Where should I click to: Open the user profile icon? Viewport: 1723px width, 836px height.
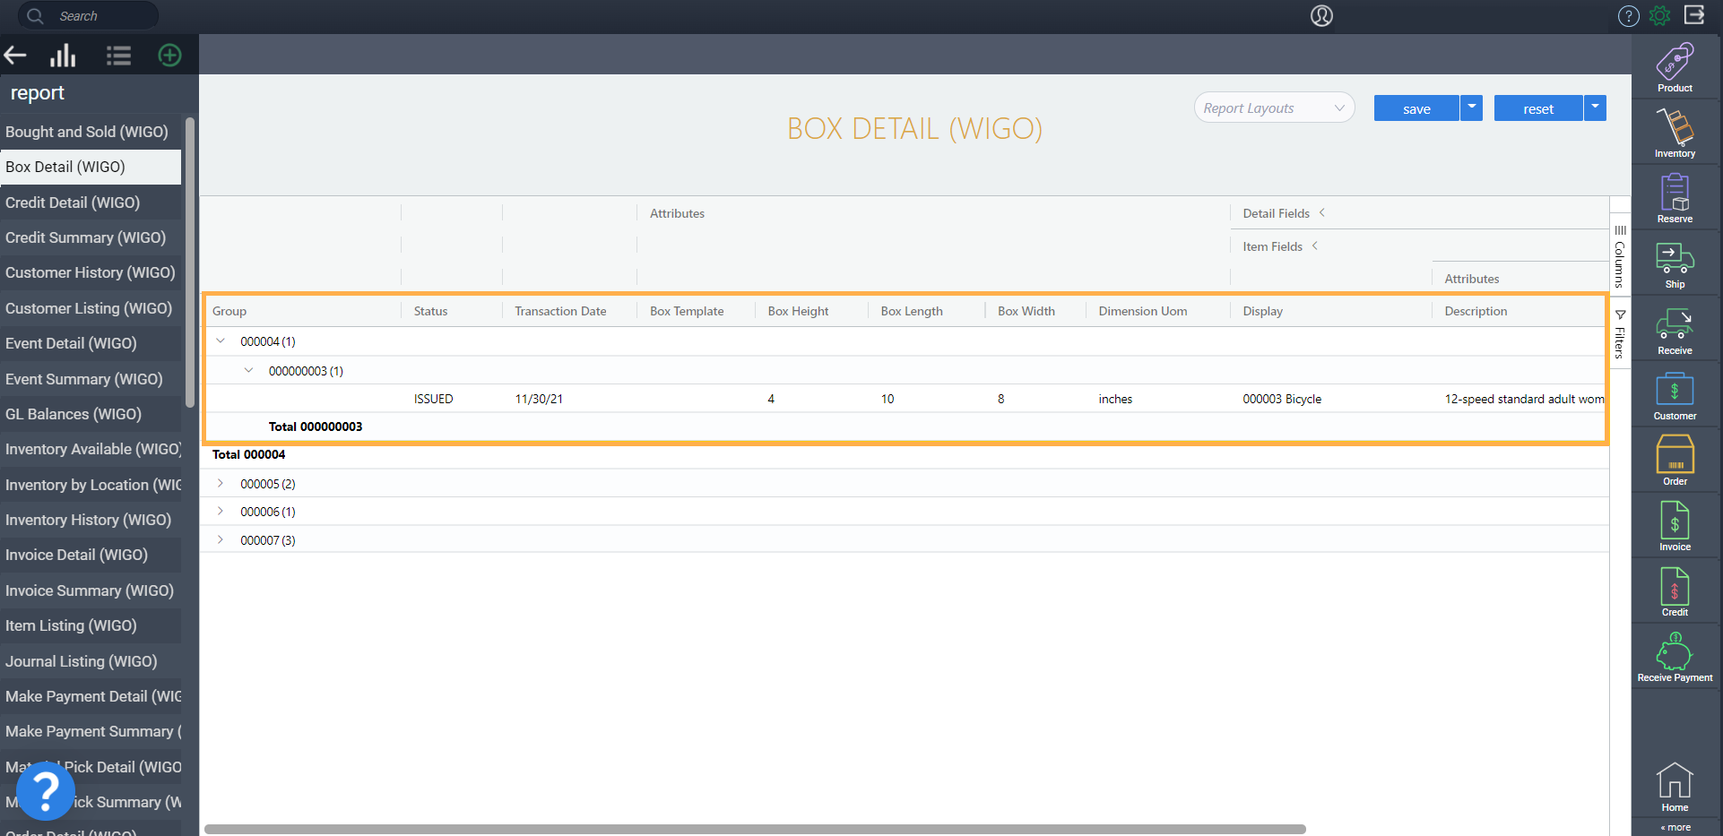click(x=1321, y=15)
